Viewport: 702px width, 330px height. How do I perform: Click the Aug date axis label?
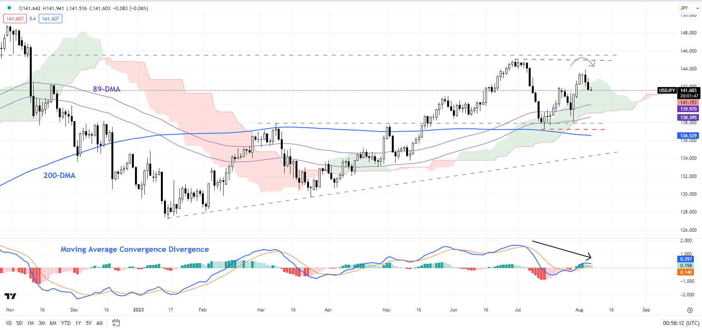pyautogui.click(x=579, y=310)
